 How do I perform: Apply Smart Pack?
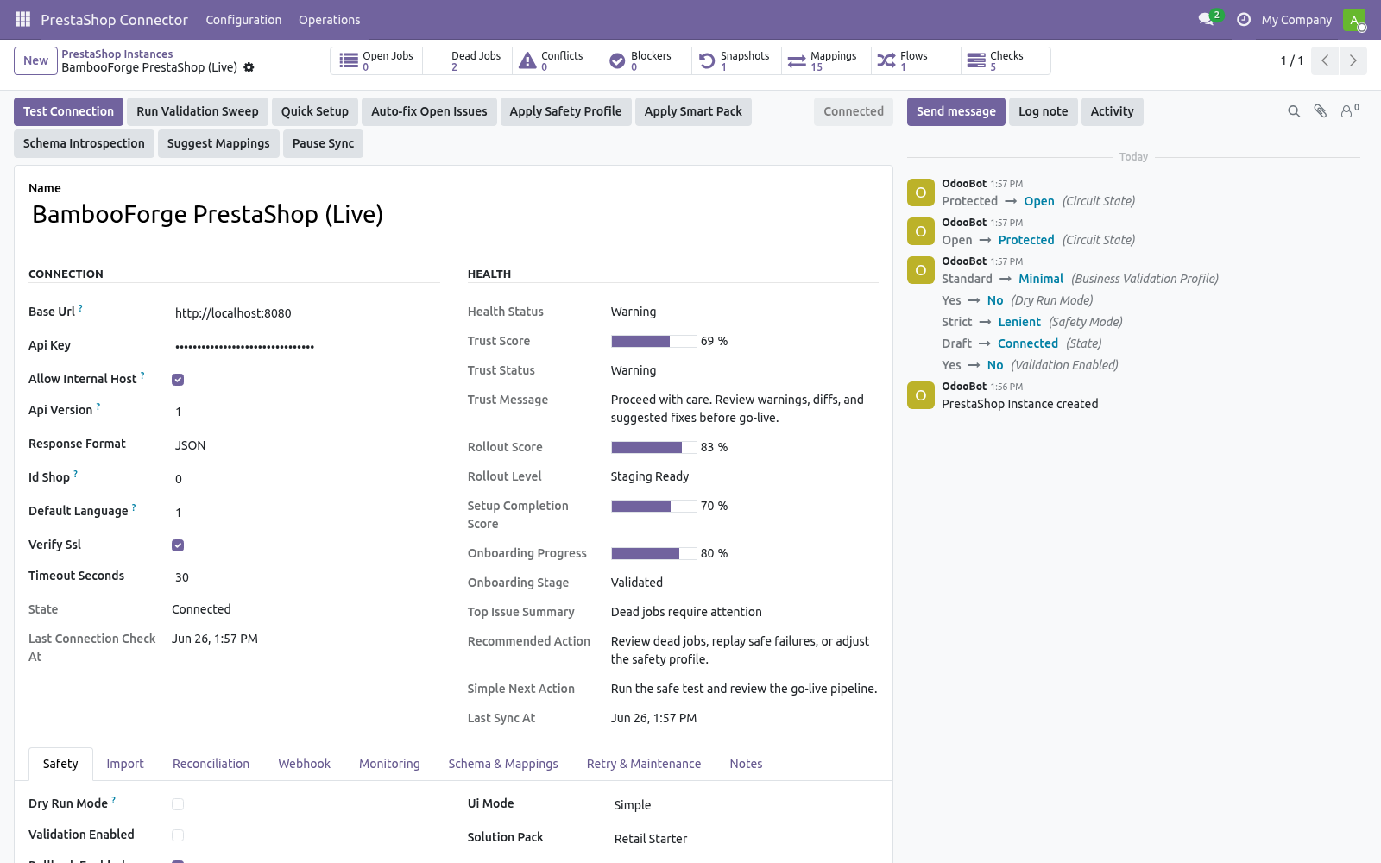693,111
